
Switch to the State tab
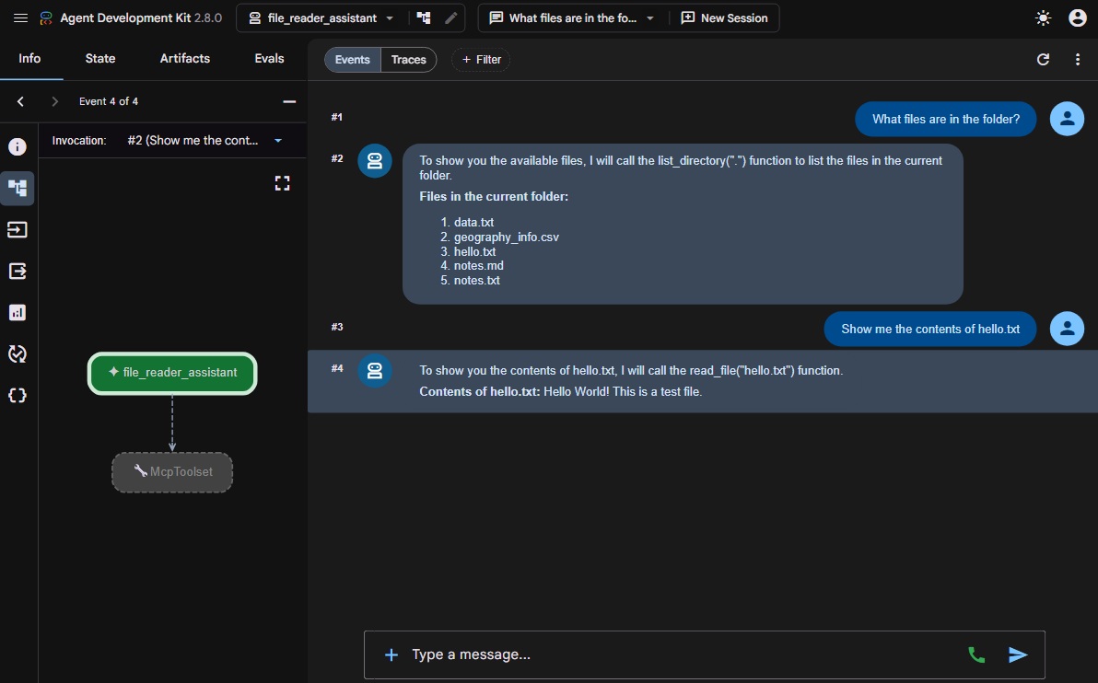click(x=100, y=59)
